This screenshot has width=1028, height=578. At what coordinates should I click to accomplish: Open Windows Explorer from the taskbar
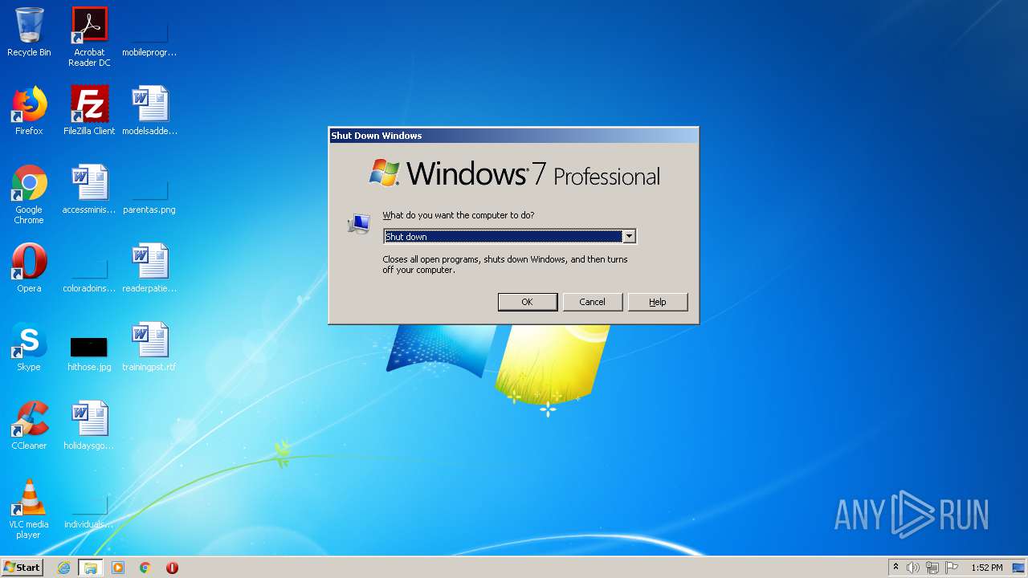tap(91, 568)
